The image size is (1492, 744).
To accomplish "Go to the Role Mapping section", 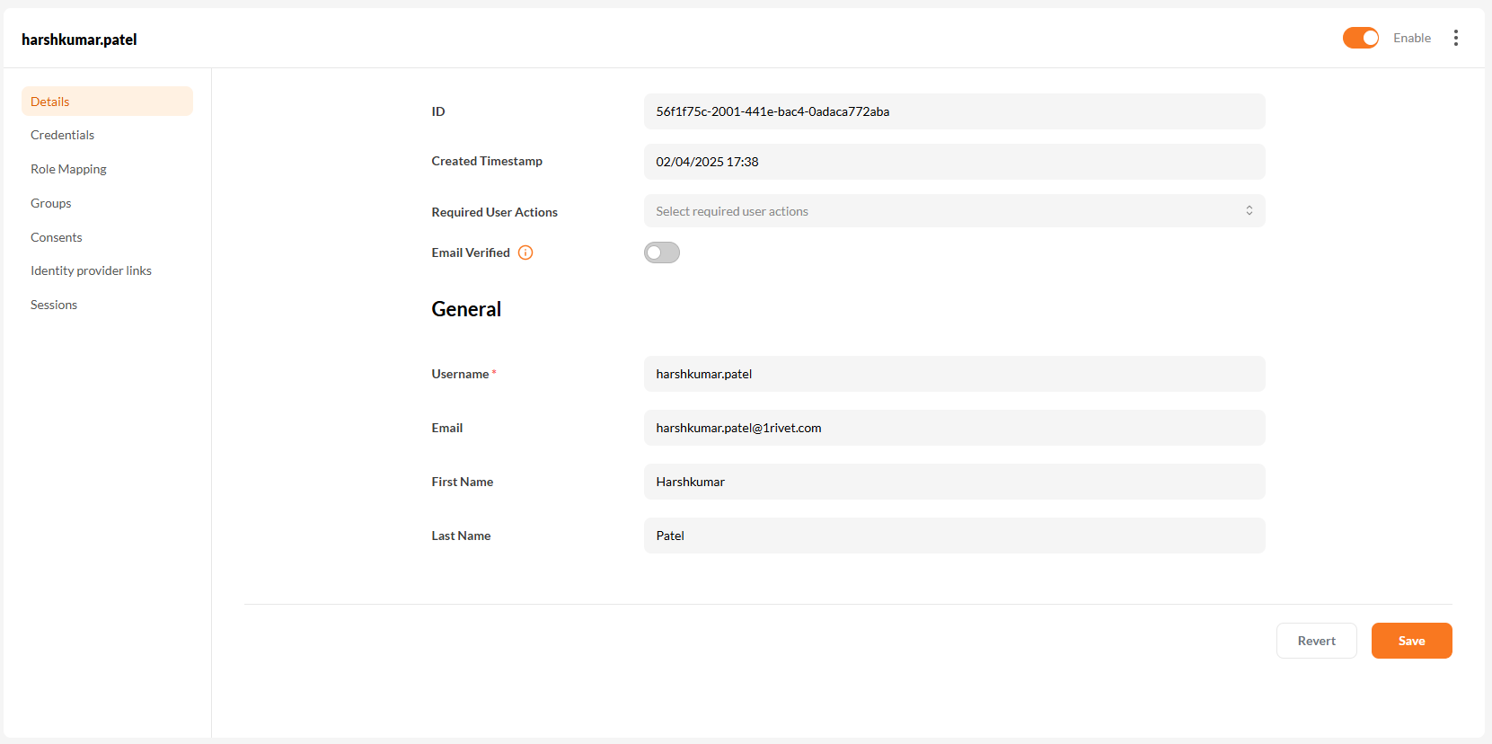I will click(68, 169).
